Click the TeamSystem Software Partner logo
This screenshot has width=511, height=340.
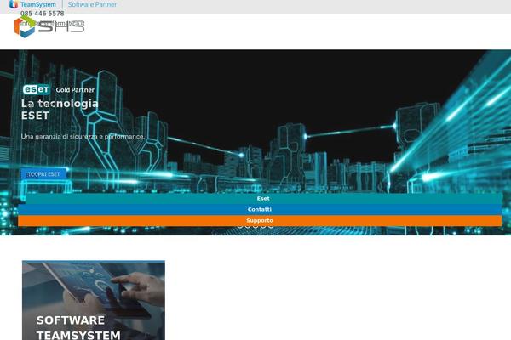click(x=63, y=4)
